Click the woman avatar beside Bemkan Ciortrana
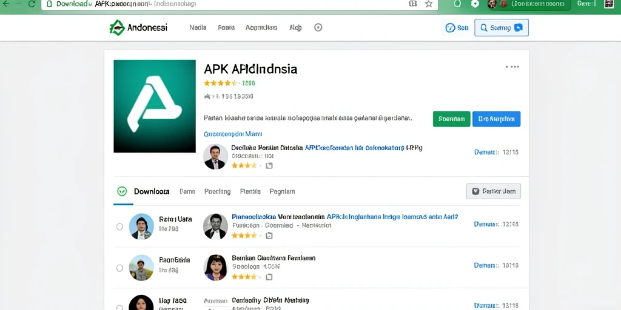 coord(215,268)
